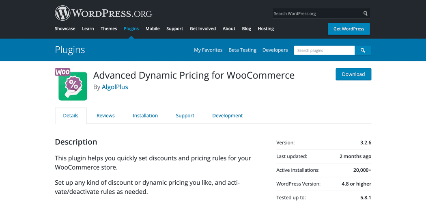The height and width of the screenshot is (203, 426).
Task: Click the '4.8 or higher' value
Action: [x=357, y=184]
